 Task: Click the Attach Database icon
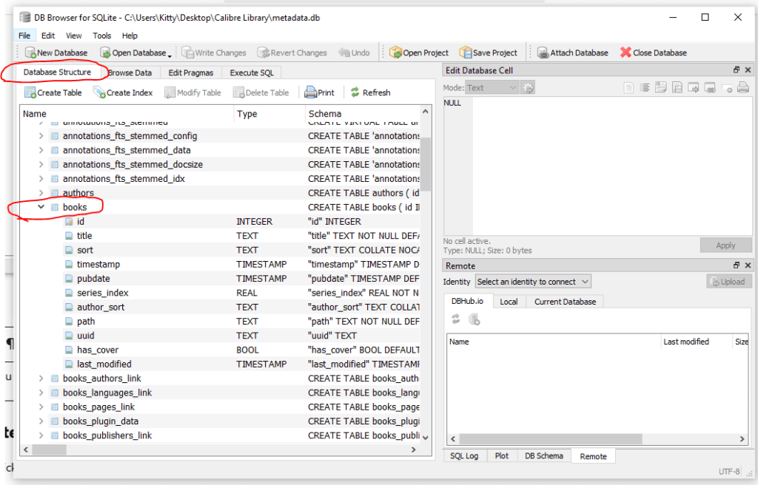543,52
